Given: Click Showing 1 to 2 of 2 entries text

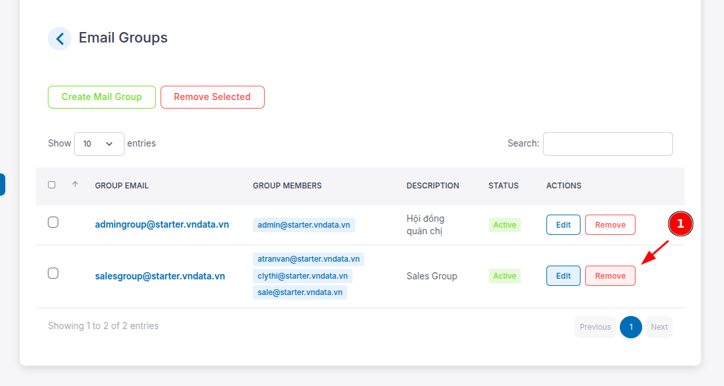Looking at the screenshot, I should (x=104, y=326).
